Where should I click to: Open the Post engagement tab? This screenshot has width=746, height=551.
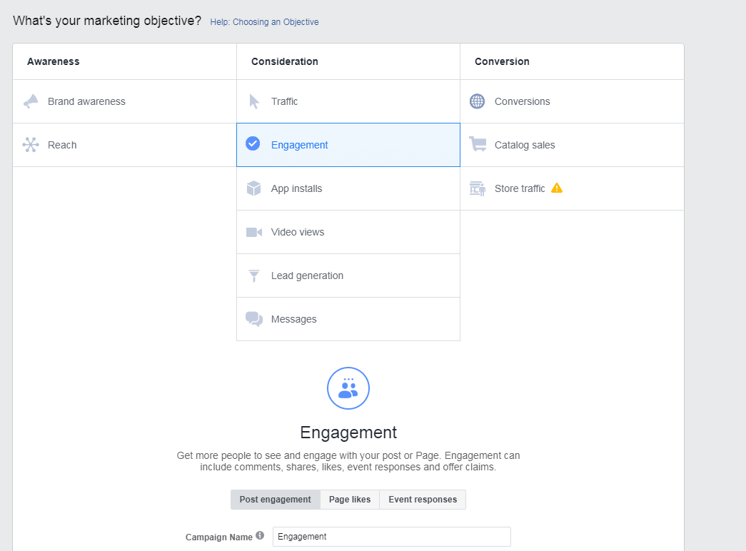click(275, 499)
